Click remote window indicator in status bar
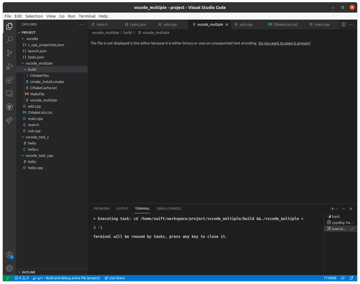 click(8, 278)
